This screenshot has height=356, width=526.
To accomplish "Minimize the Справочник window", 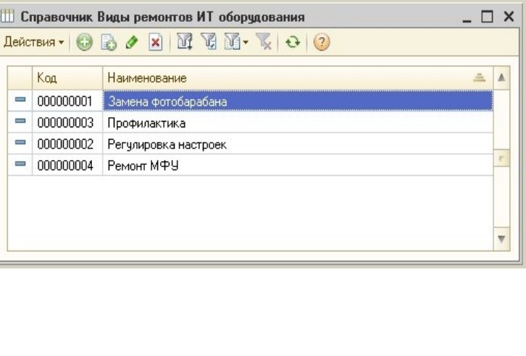I will pos(467,17).
